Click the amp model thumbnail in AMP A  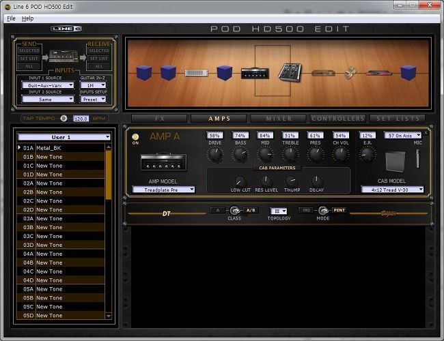point(164,162)
